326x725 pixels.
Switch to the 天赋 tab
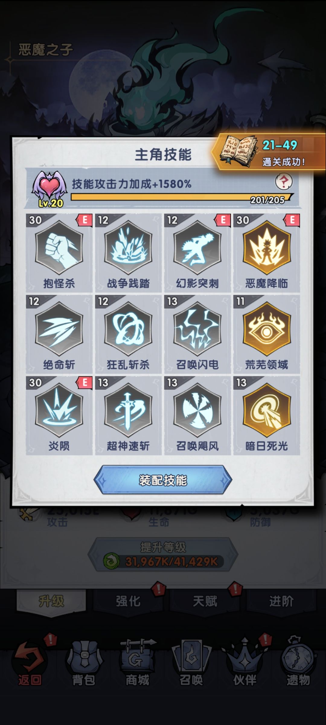205,601
